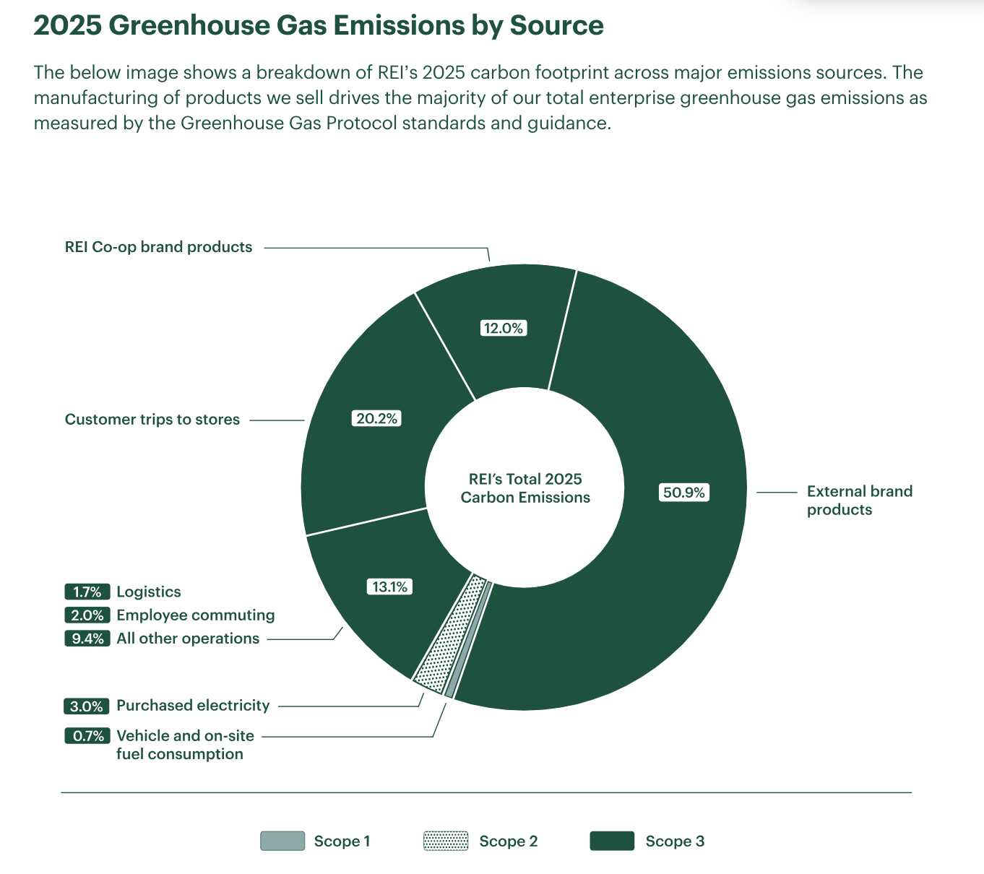Click the 0.7% badge beside Vehicle fuel
984x874 pixels.
pyautogui.click(x=87, y=736)
